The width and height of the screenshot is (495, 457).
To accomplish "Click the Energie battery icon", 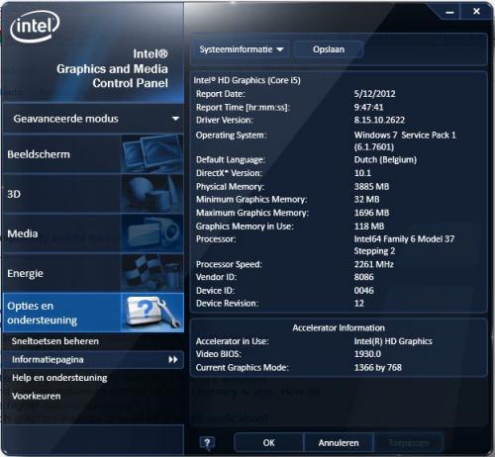I will click(152, 273).
